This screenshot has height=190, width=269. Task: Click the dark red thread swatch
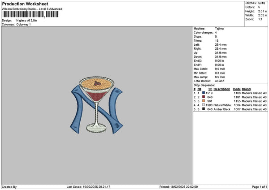tap(204, 97)
